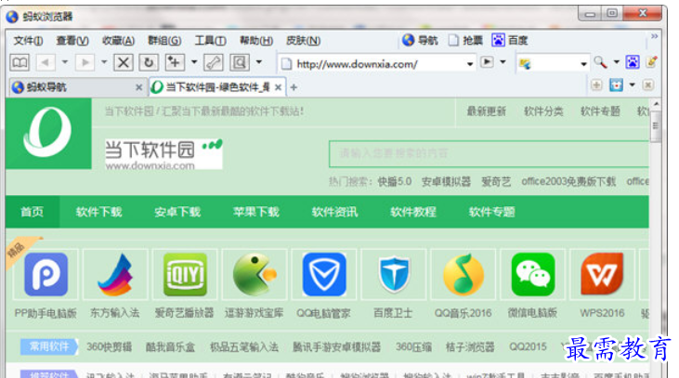Click 安卓下载 in green nav bar
This screenshot has width=679, height=378.
(x=177, y=212)
